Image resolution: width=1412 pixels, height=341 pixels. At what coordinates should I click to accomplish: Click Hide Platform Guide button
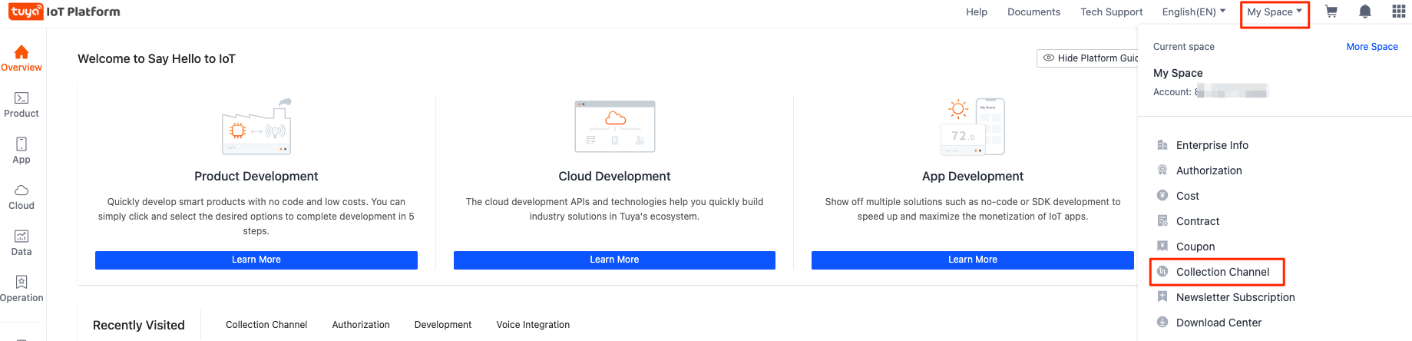tap(1087, 58)
